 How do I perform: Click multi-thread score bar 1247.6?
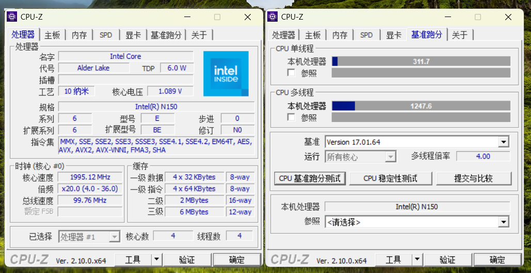pos(421,106)
